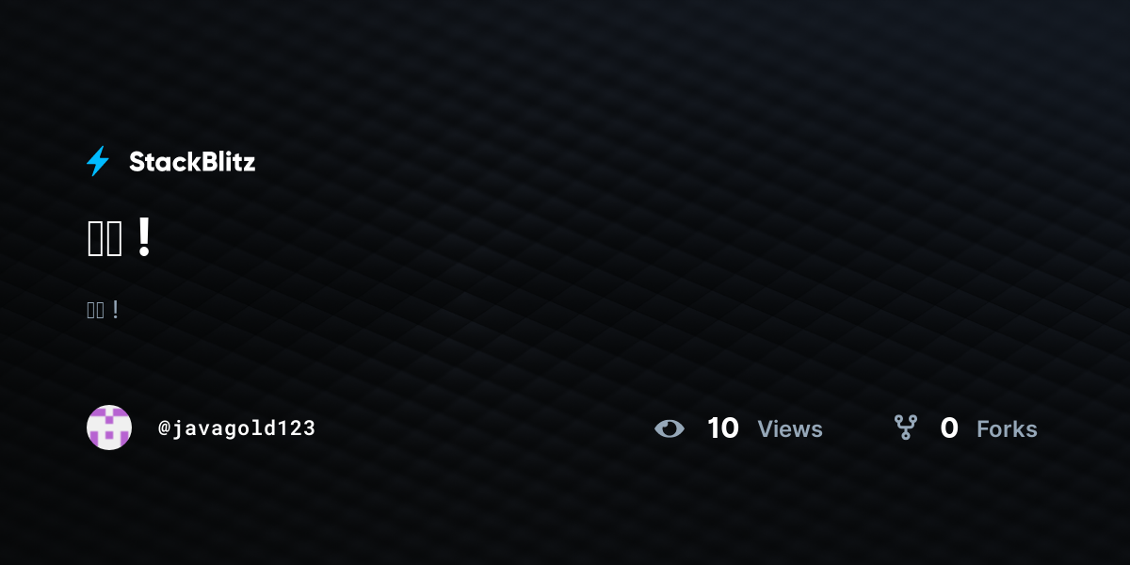Click the large exclamation mark in the title
The width and height of the screenshot is (1130, 565).
143,237
